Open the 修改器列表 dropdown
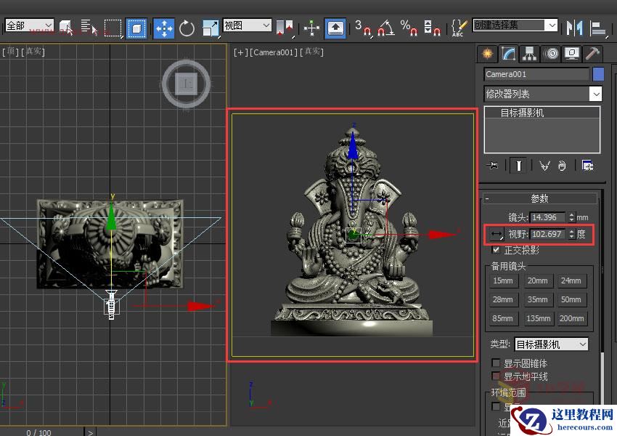 coord(595,94)
